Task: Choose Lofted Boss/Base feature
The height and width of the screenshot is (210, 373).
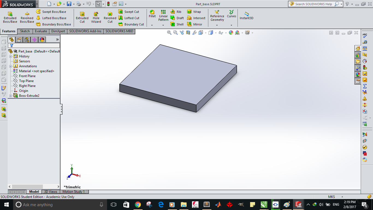Action: [x=51, y=18]
